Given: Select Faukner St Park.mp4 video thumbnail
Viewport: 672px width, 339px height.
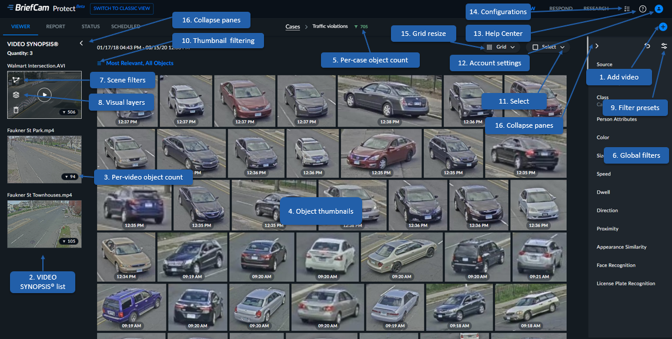Looking at the screenshot, I should (x=45, y=159).
